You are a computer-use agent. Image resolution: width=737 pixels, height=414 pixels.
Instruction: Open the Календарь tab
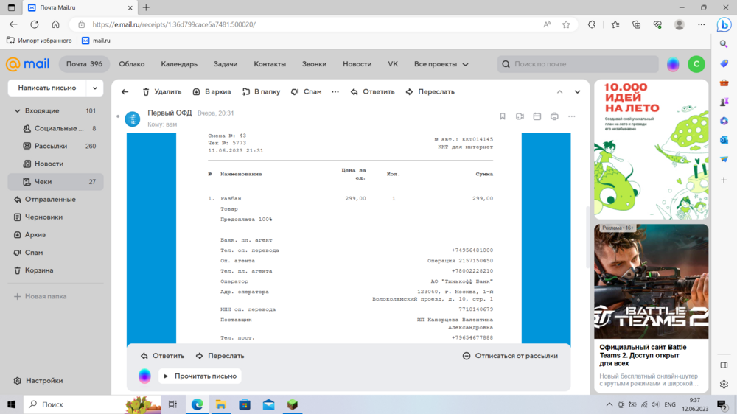[x=179, y=64]
